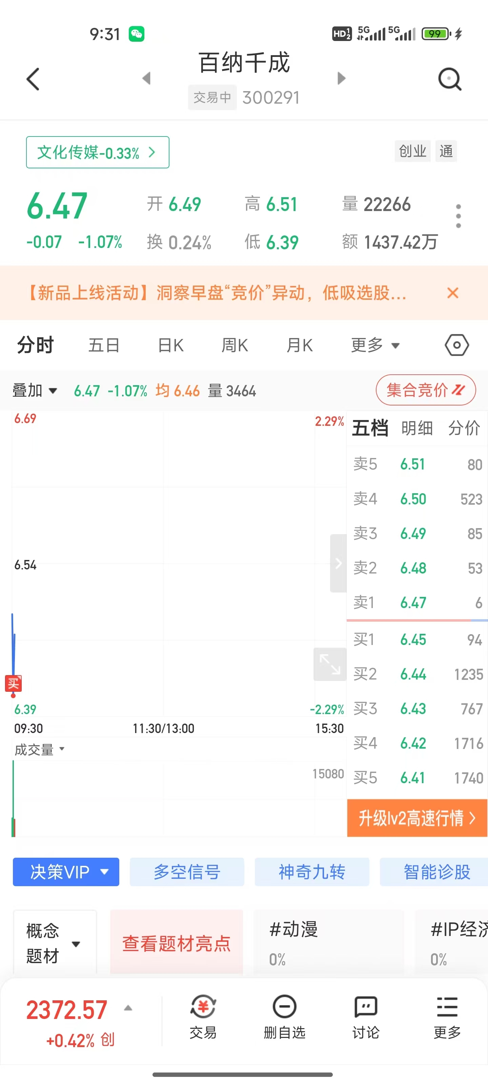This screenshot has height=1084, width=488.
Task: Open the 更多 menu icon at bottom
Action: pos(447,1018)
